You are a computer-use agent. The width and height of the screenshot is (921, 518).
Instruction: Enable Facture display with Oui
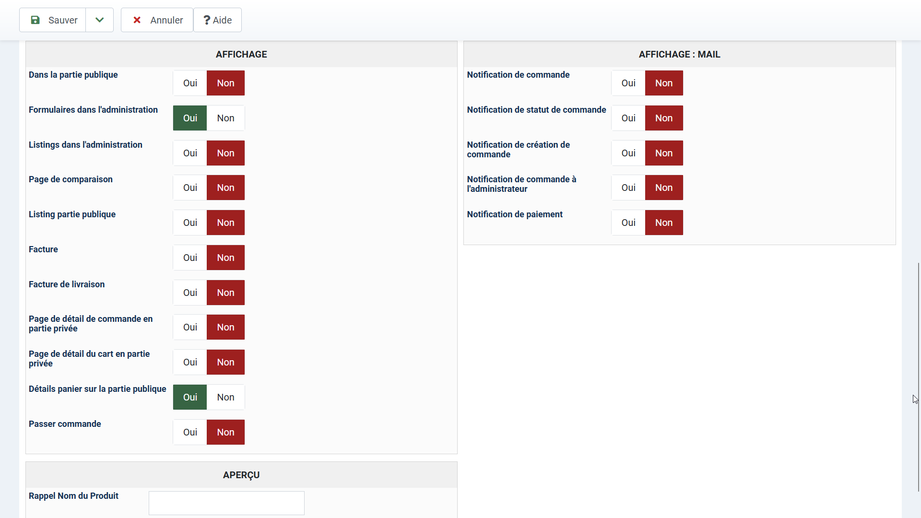click(x=190, y=258)
